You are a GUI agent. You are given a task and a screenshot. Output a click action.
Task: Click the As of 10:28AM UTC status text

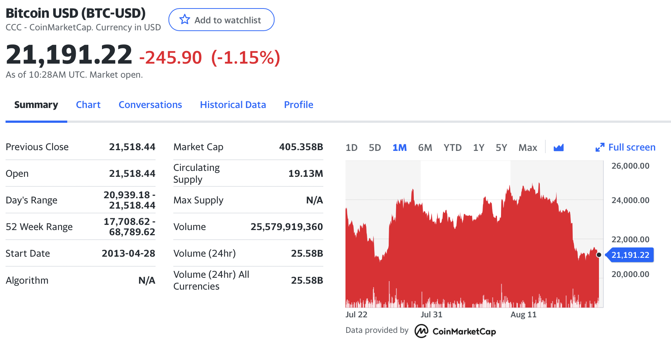click(x=74, y=75)
